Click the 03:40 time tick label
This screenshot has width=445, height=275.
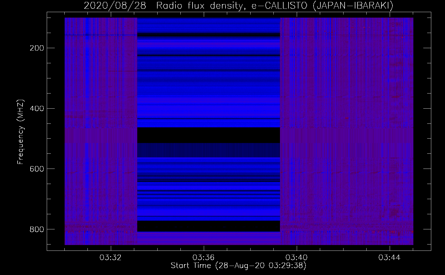(x=296, y=258)
